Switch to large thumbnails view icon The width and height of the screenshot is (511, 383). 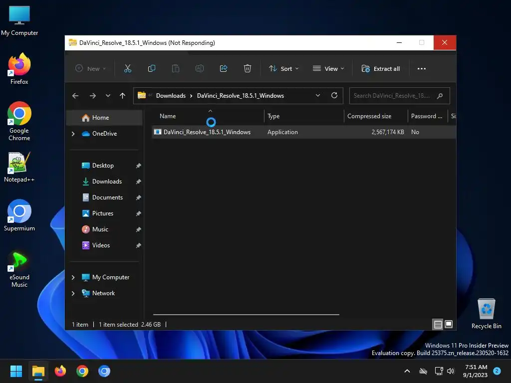tap(449, 324)
